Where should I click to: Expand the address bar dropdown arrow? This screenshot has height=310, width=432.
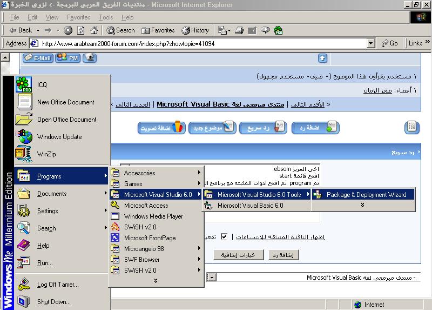point(371,43)
